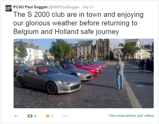Viewport: 159px width, 124px height.
Task: Open the Sep 21 timestamp permalink
Action: (88, 7)
